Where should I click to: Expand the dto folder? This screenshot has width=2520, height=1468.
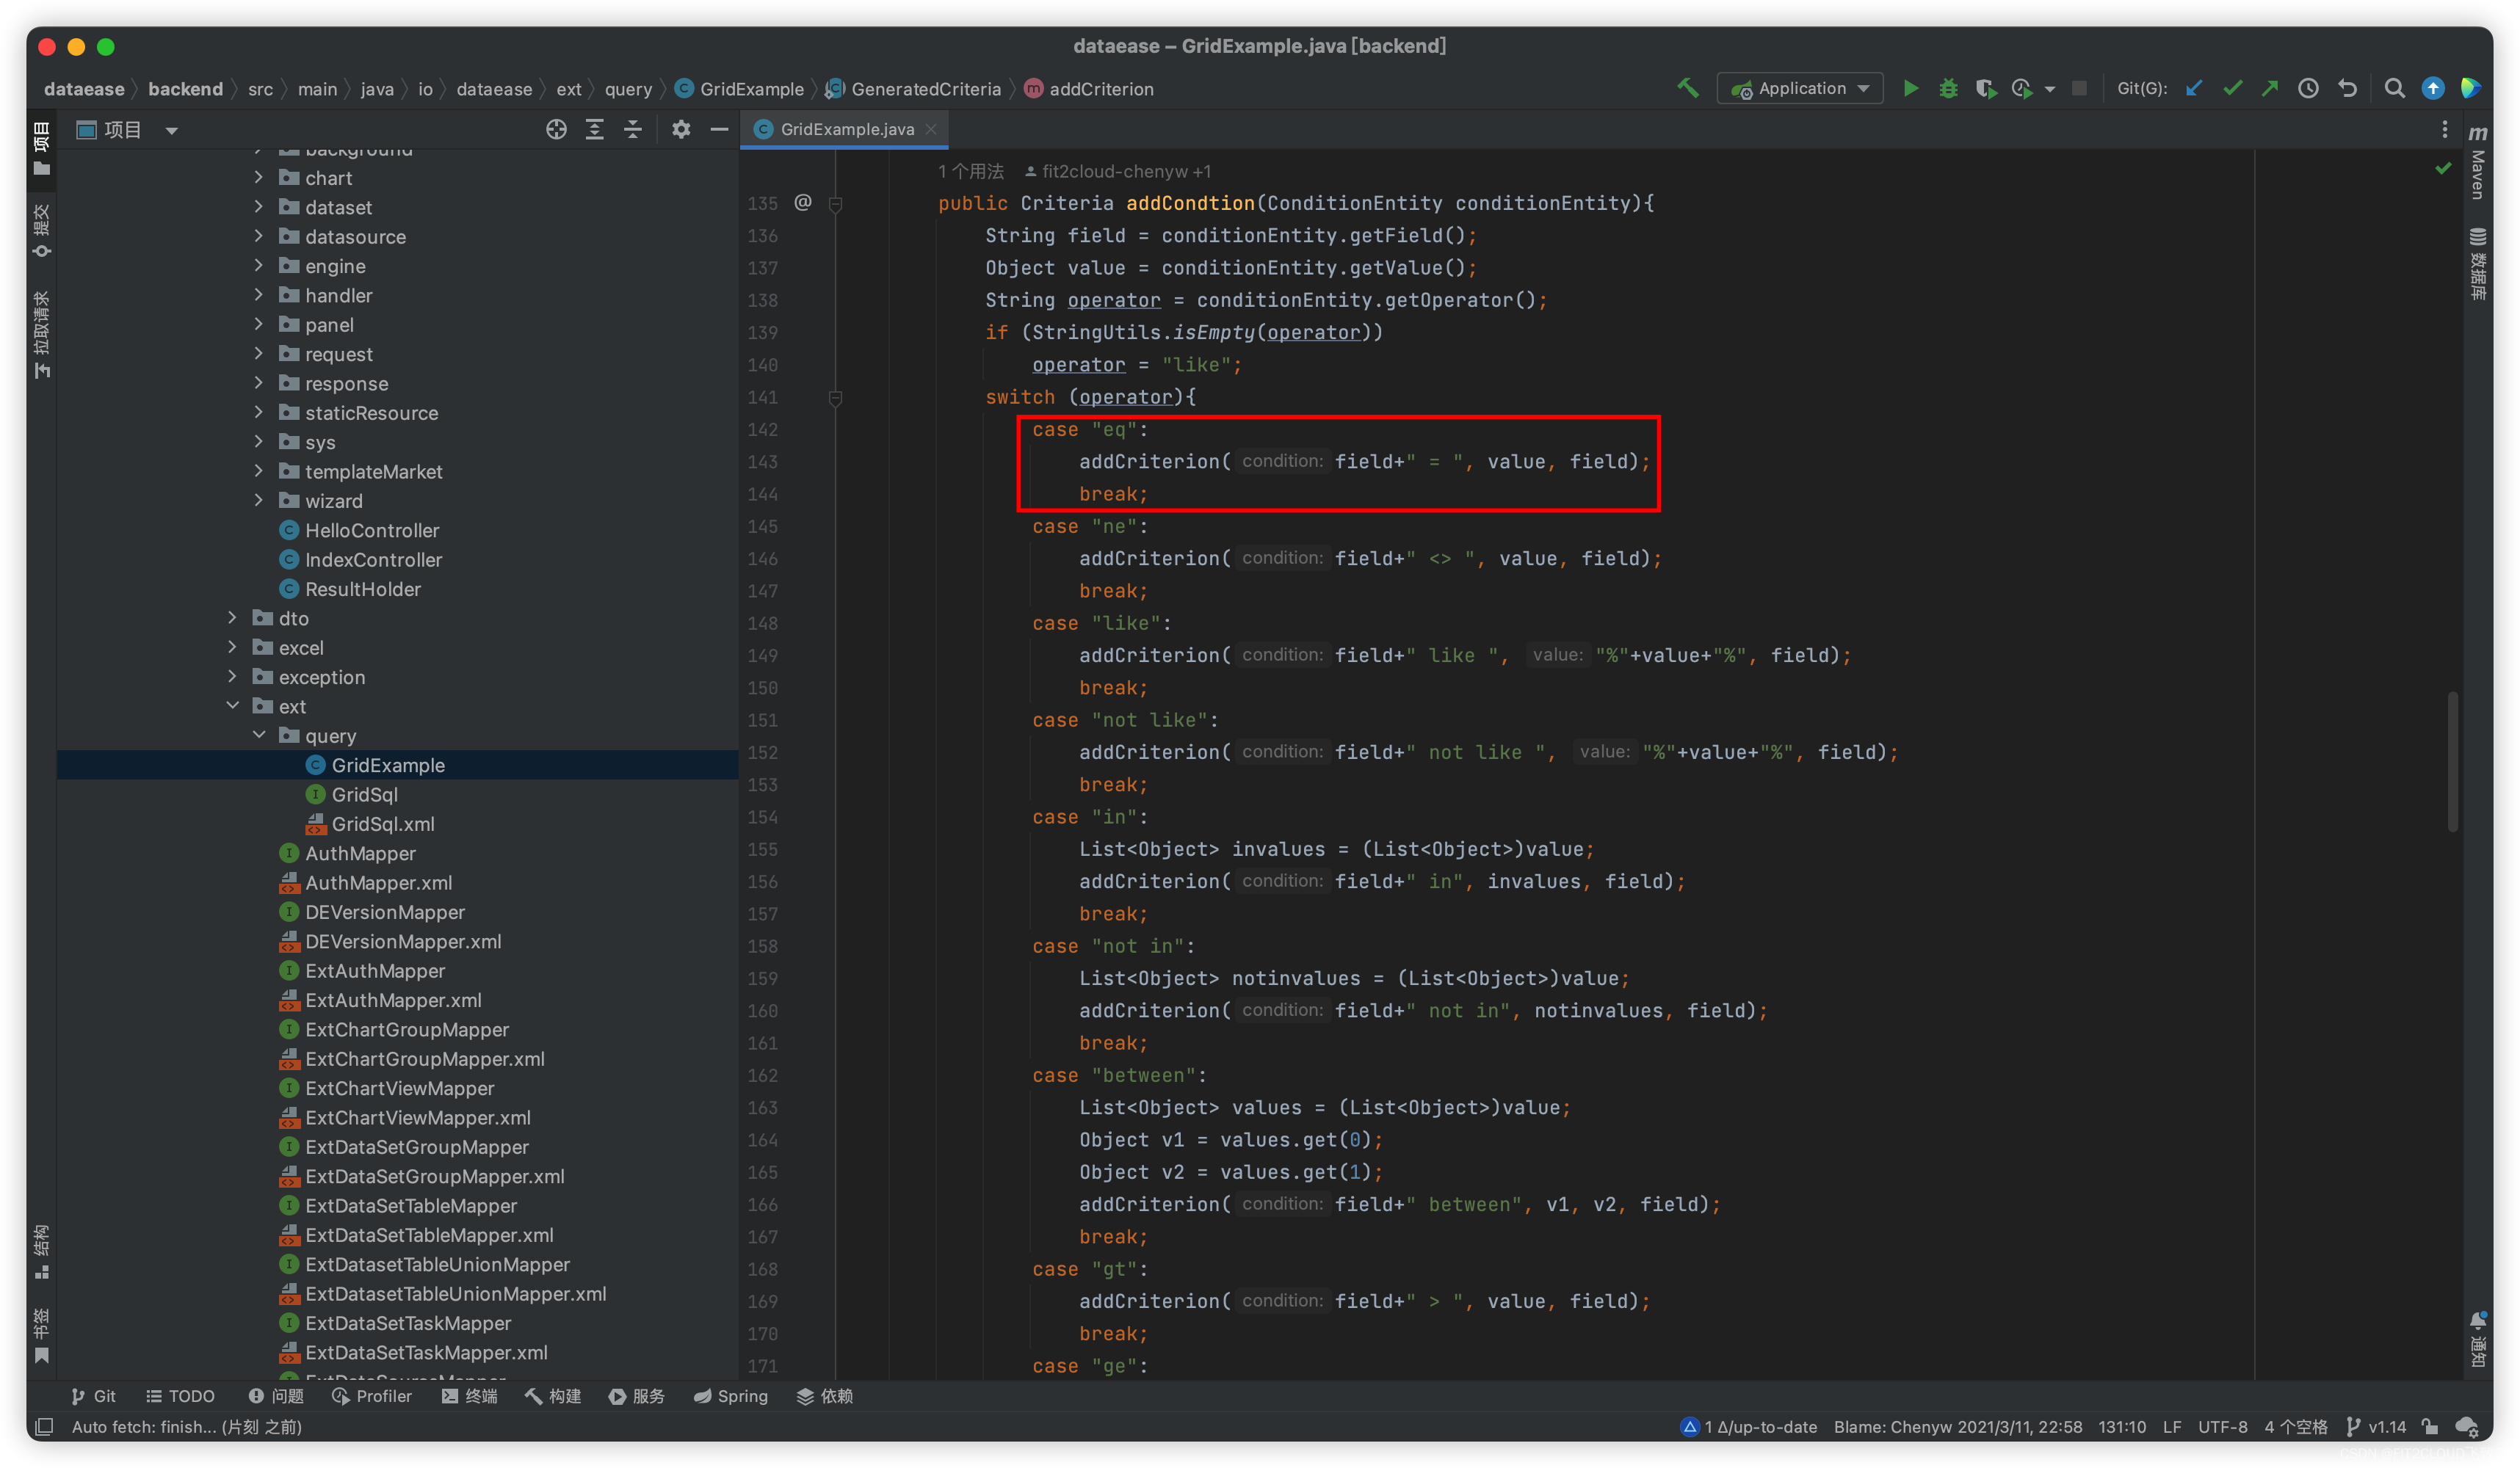pos(233,619)
